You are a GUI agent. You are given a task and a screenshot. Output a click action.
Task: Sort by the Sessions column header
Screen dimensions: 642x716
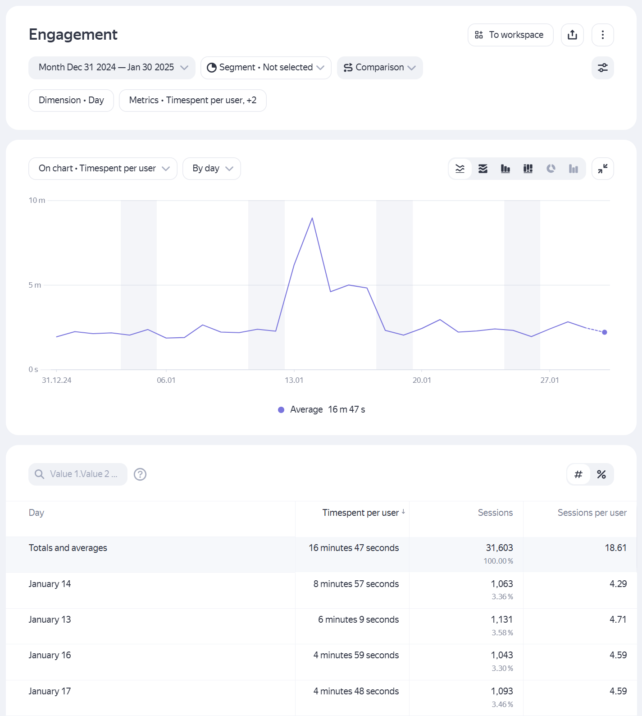point(495,513)
